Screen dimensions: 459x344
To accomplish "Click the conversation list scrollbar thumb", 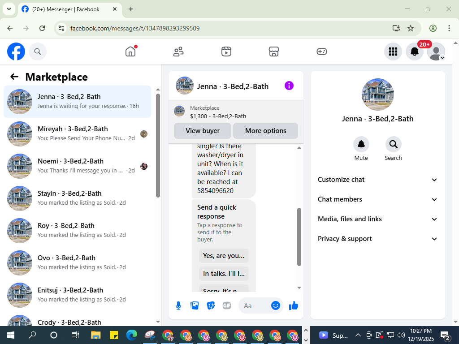I will pyautogui.click(x=158, y=146).
